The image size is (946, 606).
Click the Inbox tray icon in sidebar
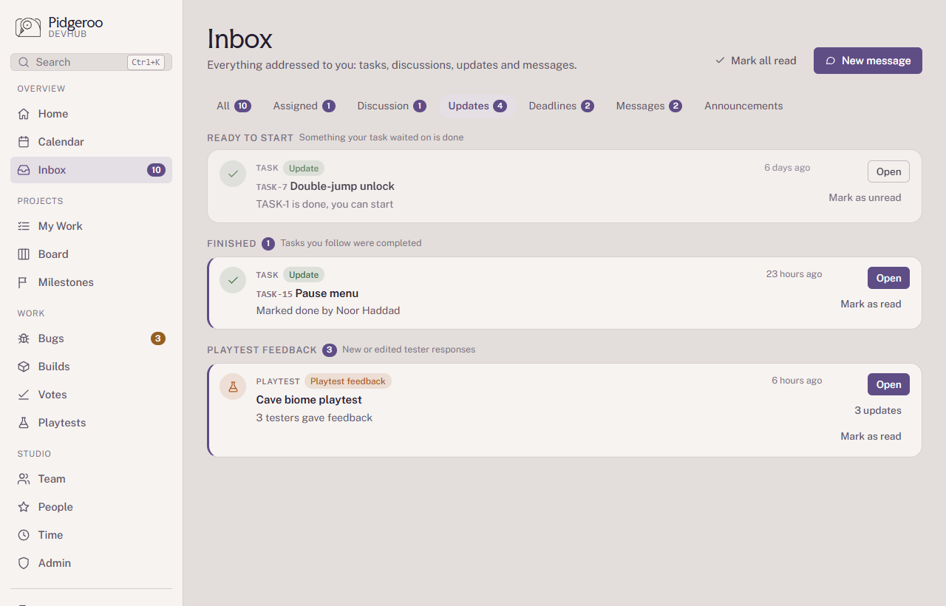tap(24, 170)
